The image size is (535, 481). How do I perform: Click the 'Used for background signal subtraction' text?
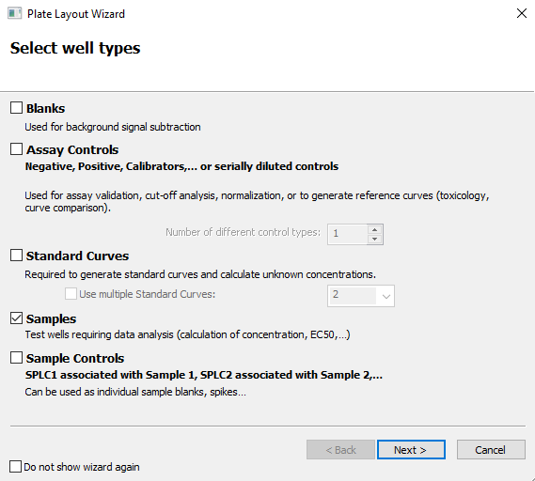point(113,127)
